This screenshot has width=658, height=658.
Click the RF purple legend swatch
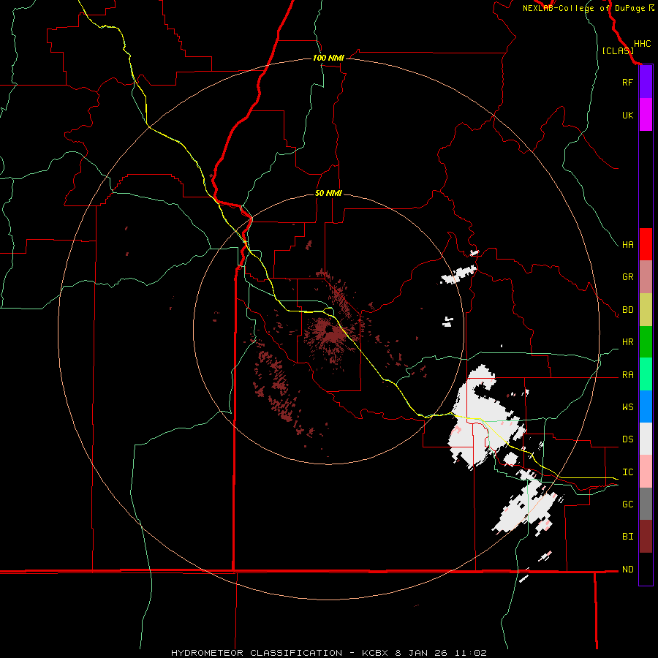646,82
